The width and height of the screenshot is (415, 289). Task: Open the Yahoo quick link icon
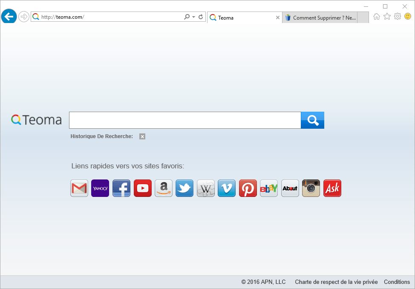point(100,188)
